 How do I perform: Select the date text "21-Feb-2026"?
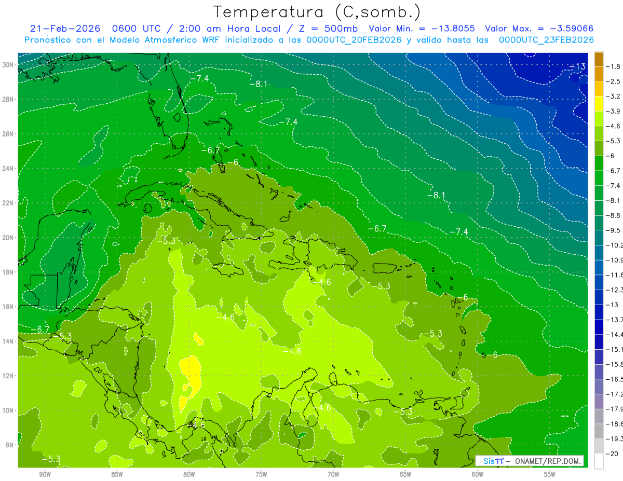[x=65, y=29]
